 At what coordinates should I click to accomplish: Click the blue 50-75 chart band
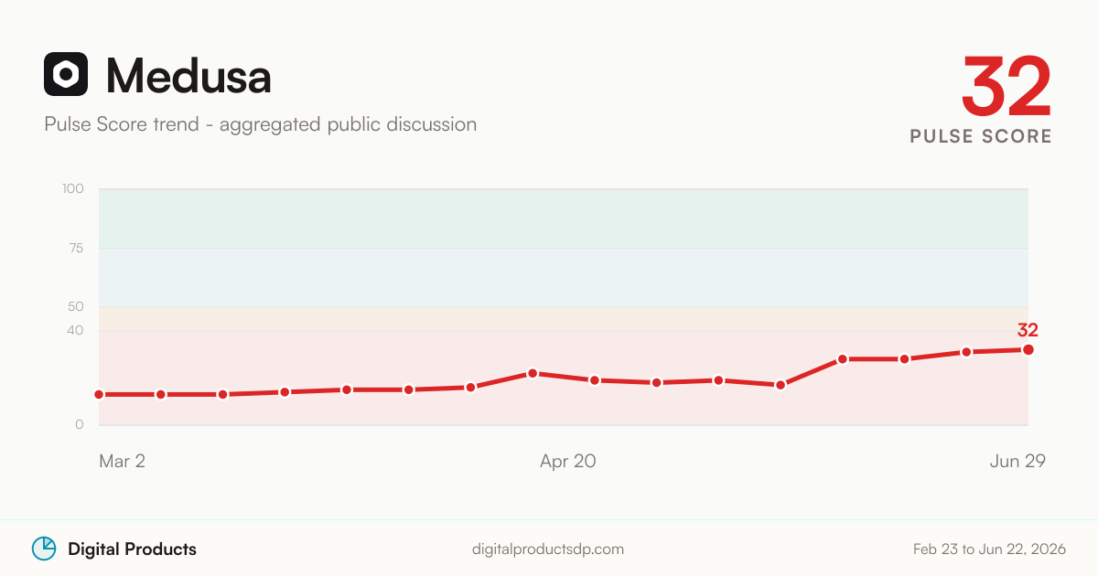[x=564, y=277]
